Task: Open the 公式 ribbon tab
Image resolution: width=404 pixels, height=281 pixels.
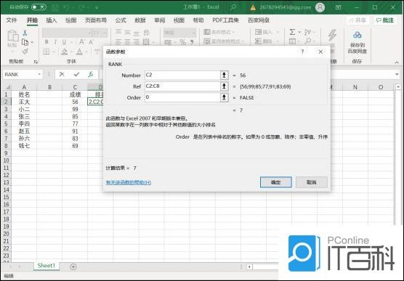Action: [x=121, y=20]
